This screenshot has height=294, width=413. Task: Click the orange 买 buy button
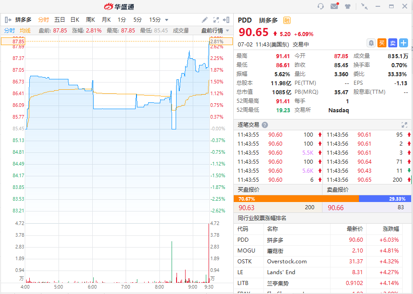click(x=381, y=43)
